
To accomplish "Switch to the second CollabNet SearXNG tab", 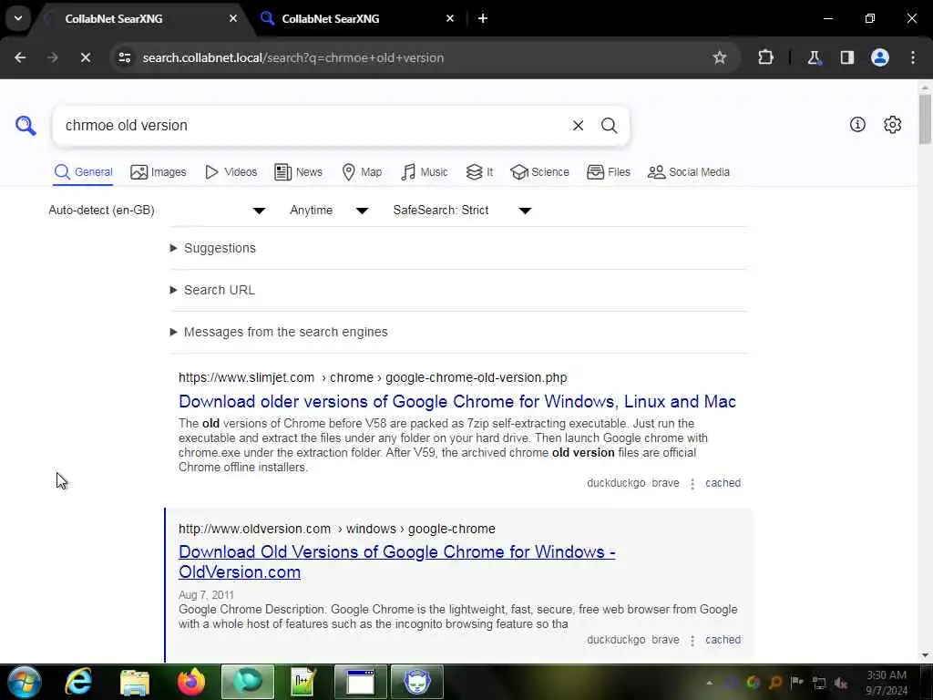I will (x=357, y=18).
